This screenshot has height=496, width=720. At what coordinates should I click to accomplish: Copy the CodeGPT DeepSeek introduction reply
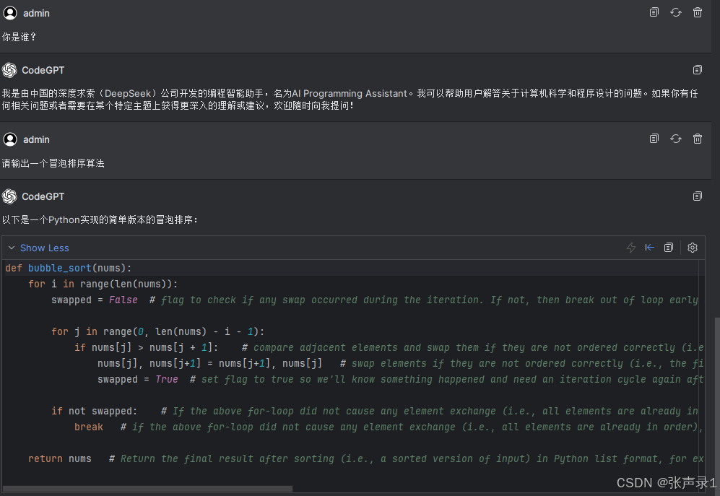[698, 70]
